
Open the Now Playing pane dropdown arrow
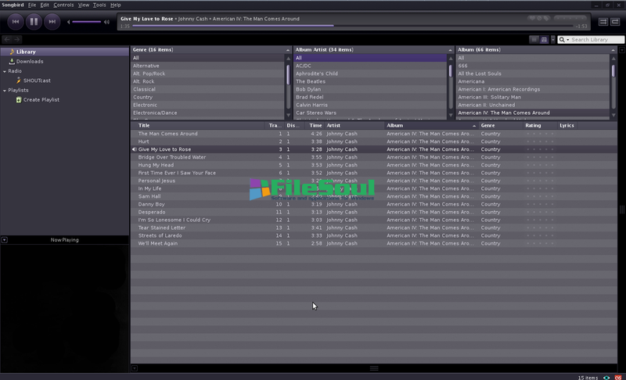(x=4, y=240)
